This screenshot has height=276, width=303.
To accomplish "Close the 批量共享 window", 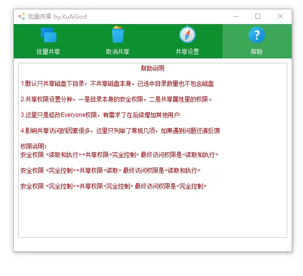I will click(x=280, y=16).
